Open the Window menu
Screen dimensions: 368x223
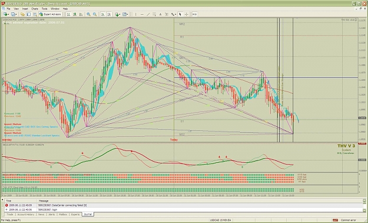pos(55,9)
